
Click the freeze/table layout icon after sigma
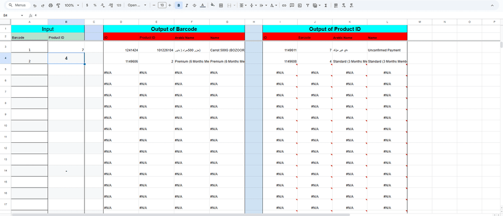tap(336, 5)
